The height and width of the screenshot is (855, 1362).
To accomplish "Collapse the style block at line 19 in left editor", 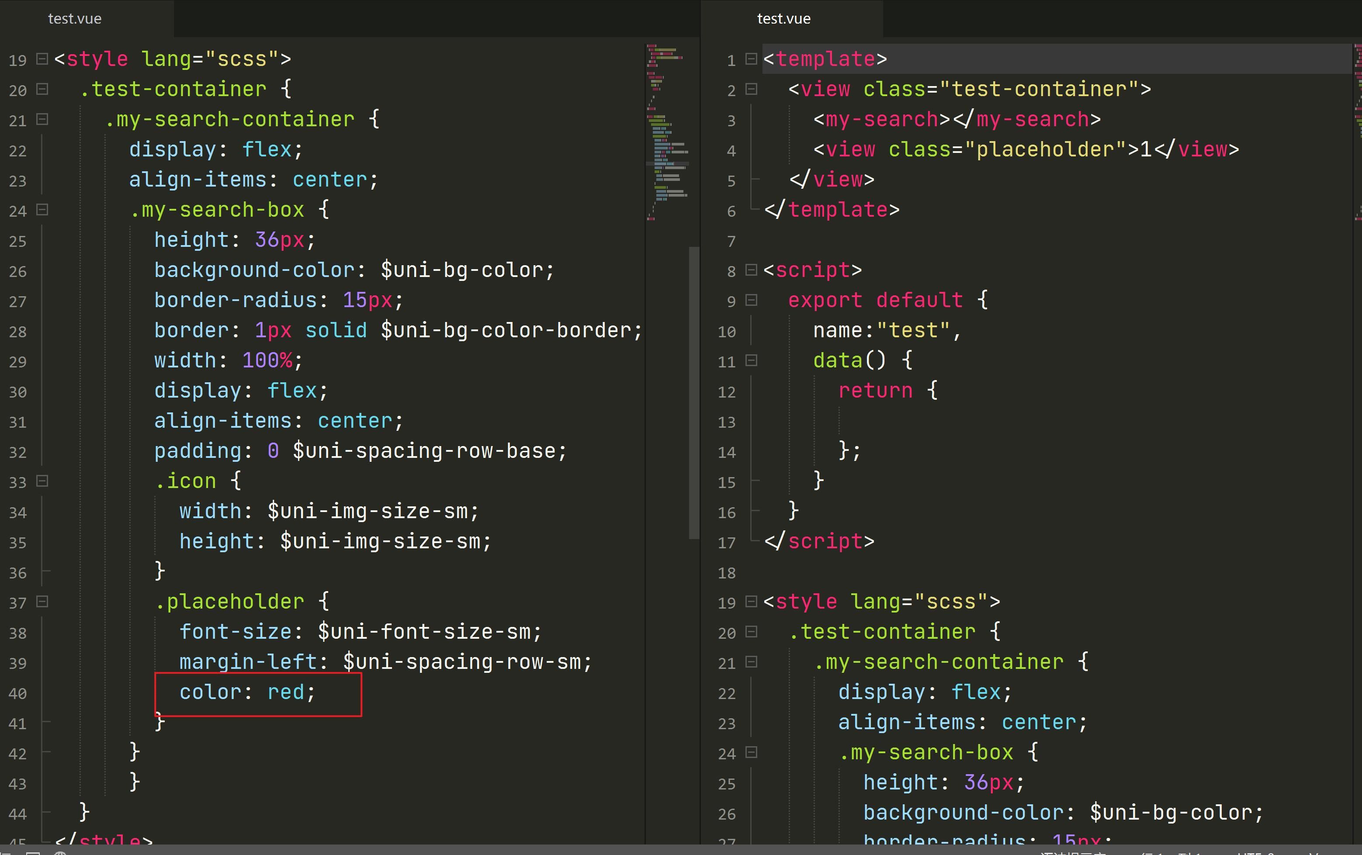I will pyautogui.click(x=42, y=58).
